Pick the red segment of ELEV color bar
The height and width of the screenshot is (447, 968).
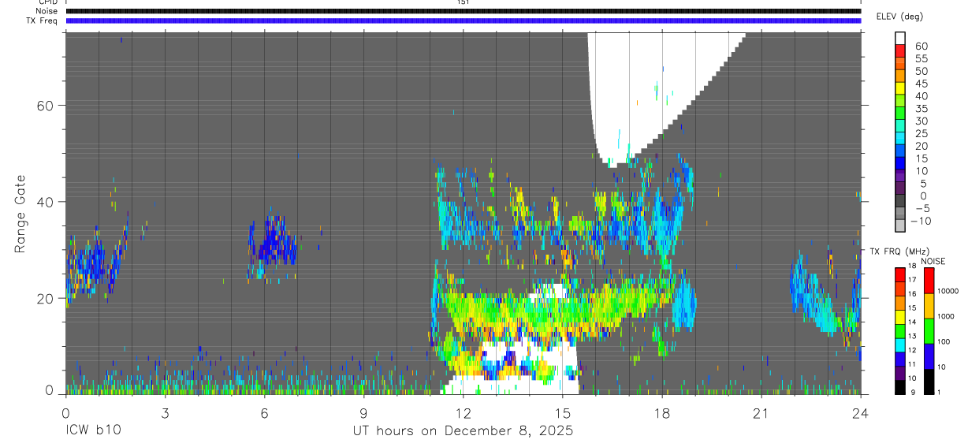900,50
